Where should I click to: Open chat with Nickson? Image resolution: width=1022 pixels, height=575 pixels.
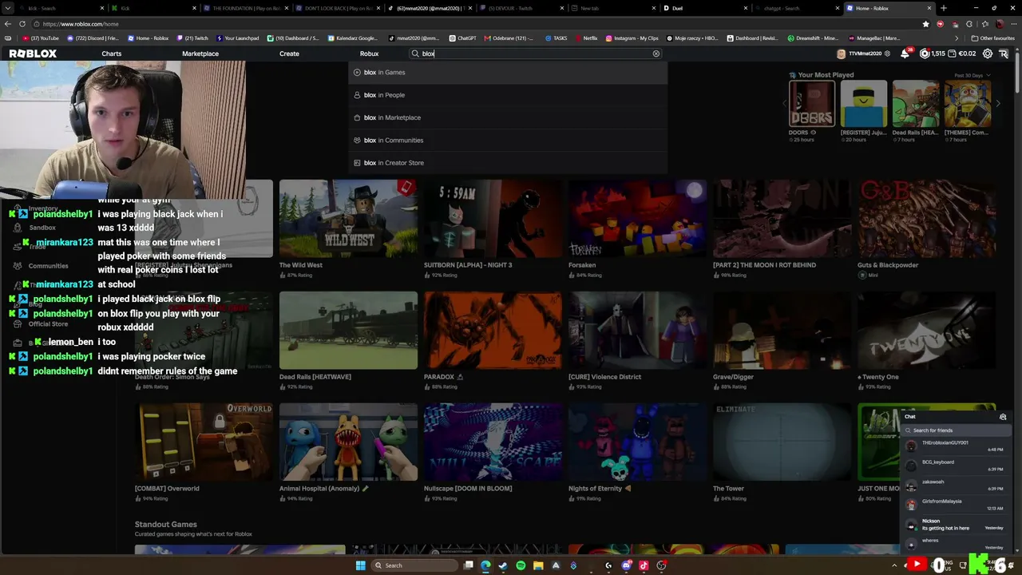(956, 525)
